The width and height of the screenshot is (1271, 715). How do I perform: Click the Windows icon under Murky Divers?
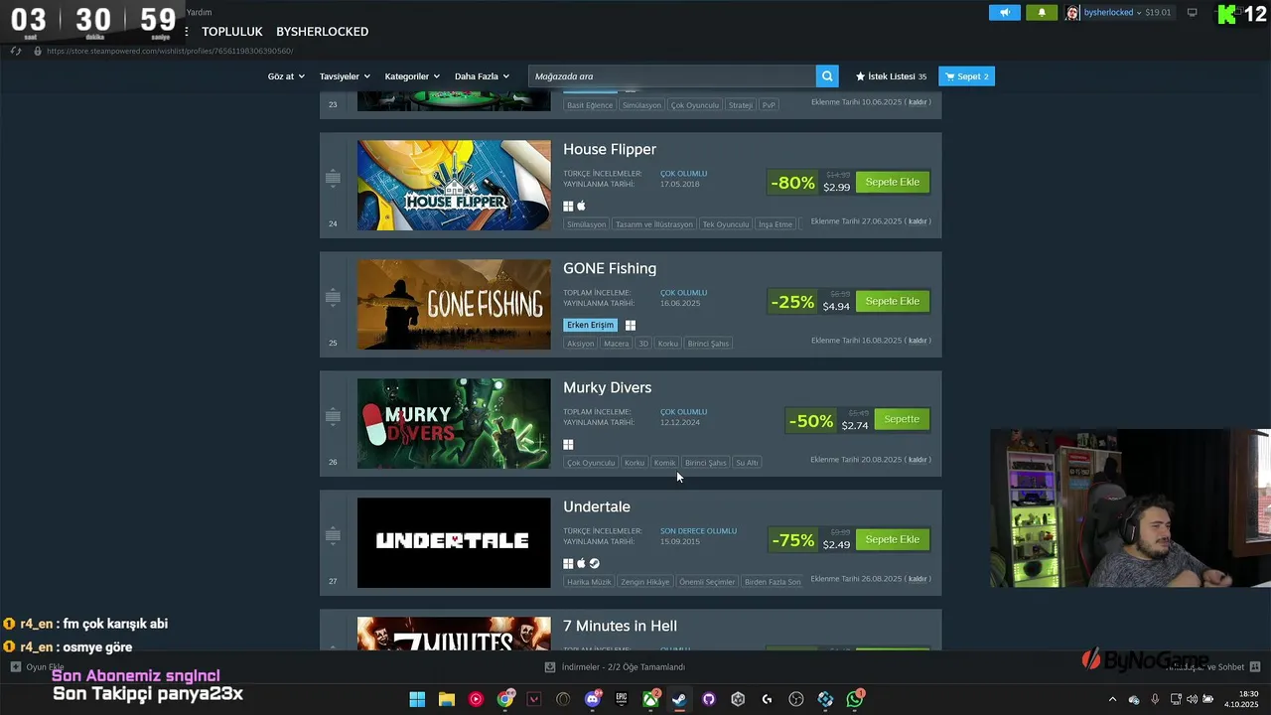(569, 444)
